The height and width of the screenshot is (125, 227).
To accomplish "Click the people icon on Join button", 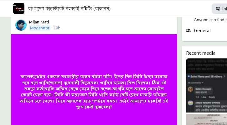I will tap(218, 9).
